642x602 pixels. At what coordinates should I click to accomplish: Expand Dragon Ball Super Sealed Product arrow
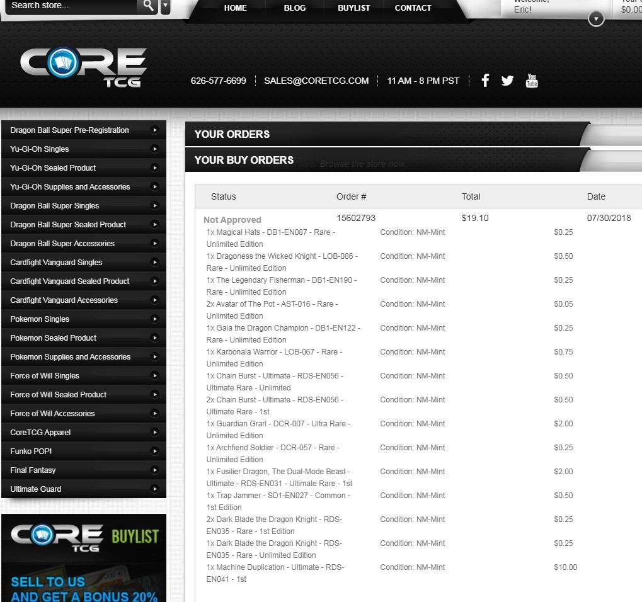(x=155, y=224)
